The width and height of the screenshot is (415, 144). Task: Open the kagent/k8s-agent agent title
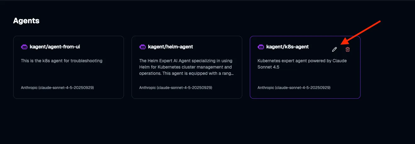(287, 47)
